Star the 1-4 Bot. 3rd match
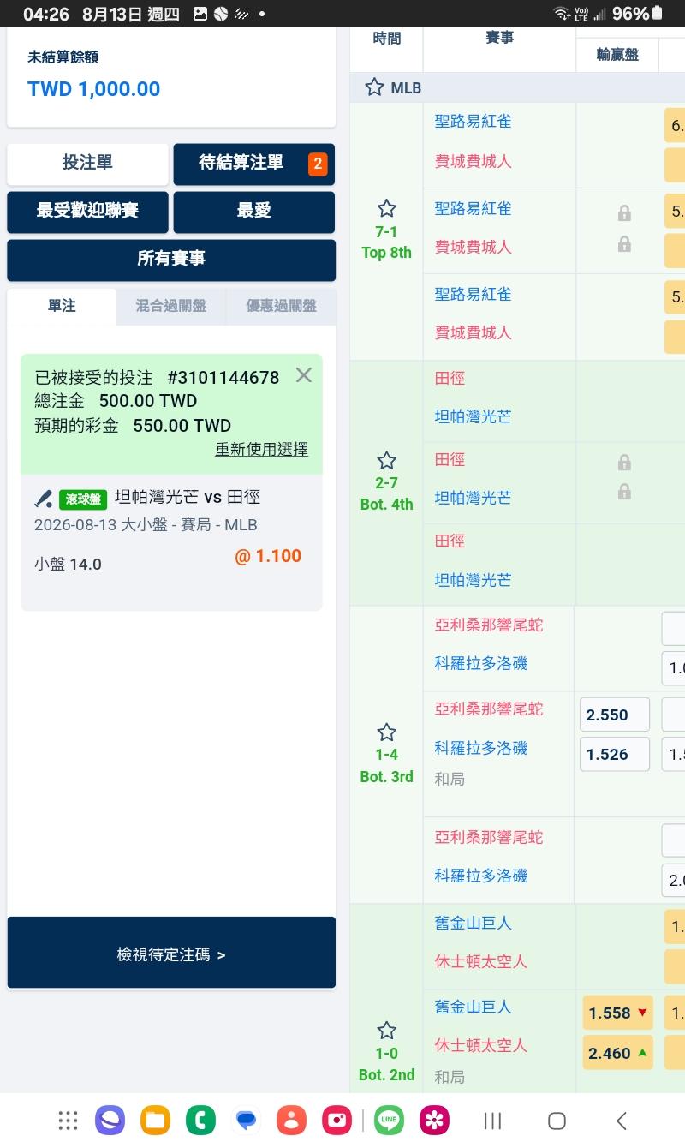 (x=387, y=732)
